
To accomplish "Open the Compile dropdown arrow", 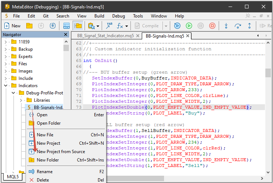I will tap(166, 26).
